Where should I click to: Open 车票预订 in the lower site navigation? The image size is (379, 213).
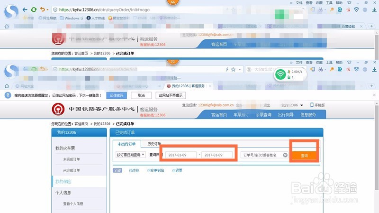point(241,115)
